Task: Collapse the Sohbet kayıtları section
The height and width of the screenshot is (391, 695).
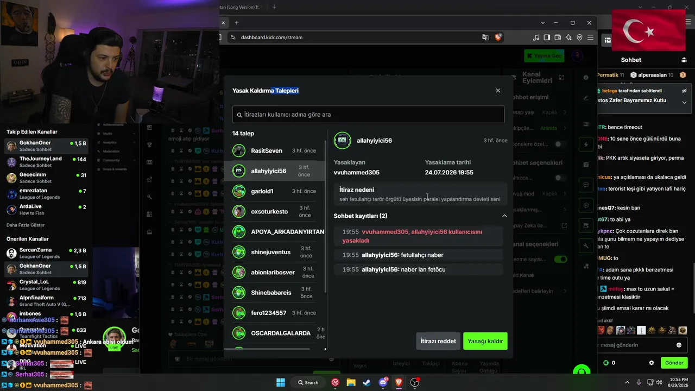Action: [504, 216]
